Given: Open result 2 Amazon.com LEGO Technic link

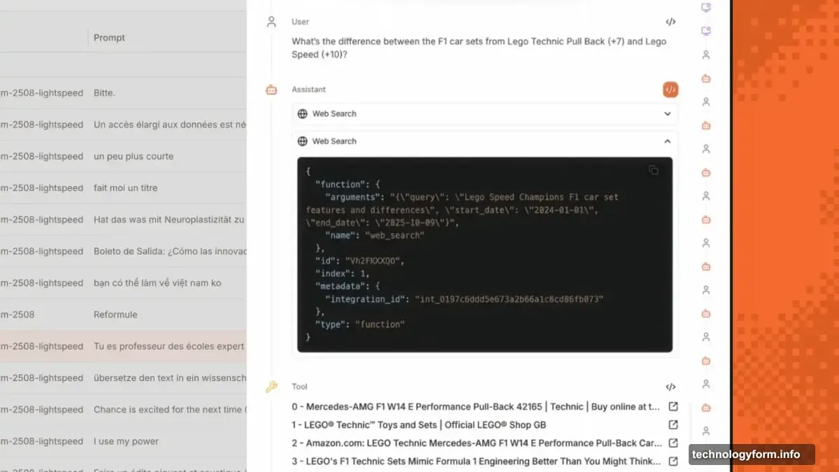Looking at the screenshot, I should tap(476, 443).
